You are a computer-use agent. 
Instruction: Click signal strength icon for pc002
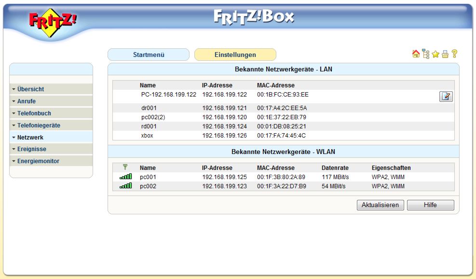pos(126,186)
